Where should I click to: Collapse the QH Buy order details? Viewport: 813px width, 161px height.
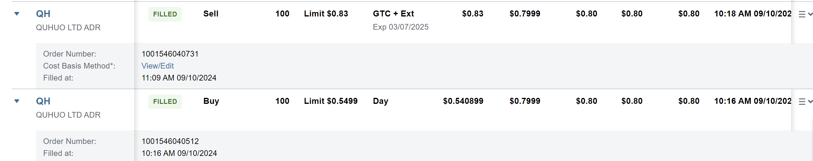point(17,101)
